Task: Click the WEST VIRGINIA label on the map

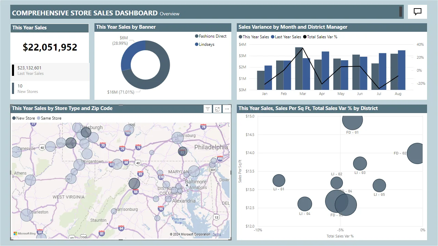Action: tap(68, 197)
